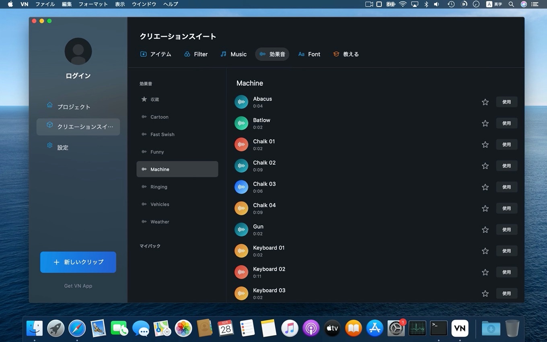The width and height of the screenshot is (547, 342).
Task: Mark Keyboard 03 as favorite
Action: (485, 294)
